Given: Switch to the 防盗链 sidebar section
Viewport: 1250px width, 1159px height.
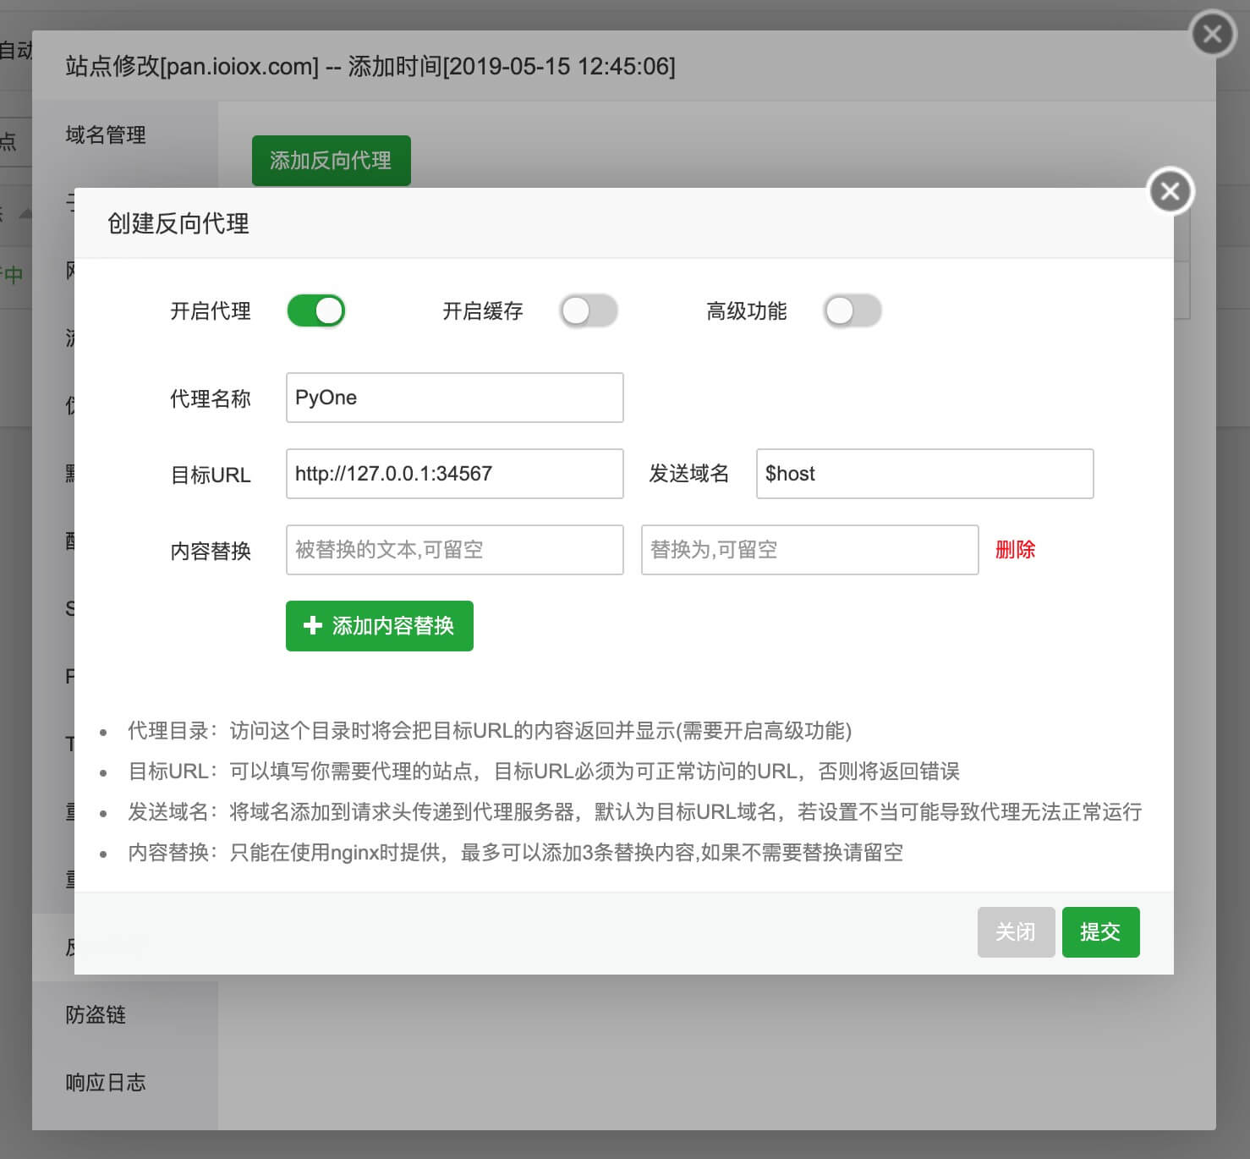Looking at the screenshot, I should pos(96,1014).
